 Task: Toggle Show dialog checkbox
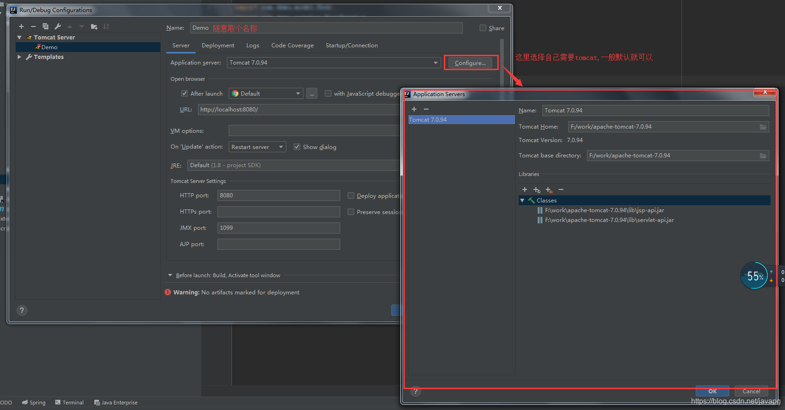coord(297,147)
